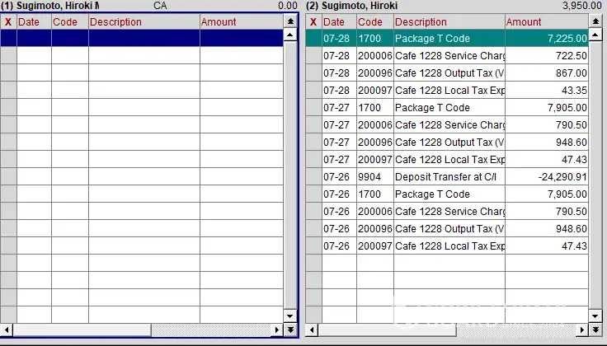Click the Date column header in window 2
This screenshot has height=346, width=607.
[x=338, y=22]
